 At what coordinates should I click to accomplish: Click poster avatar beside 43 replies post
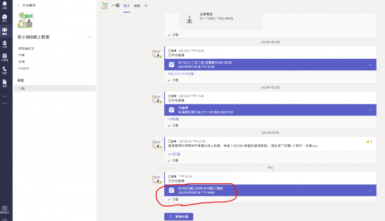pos(156,144)
